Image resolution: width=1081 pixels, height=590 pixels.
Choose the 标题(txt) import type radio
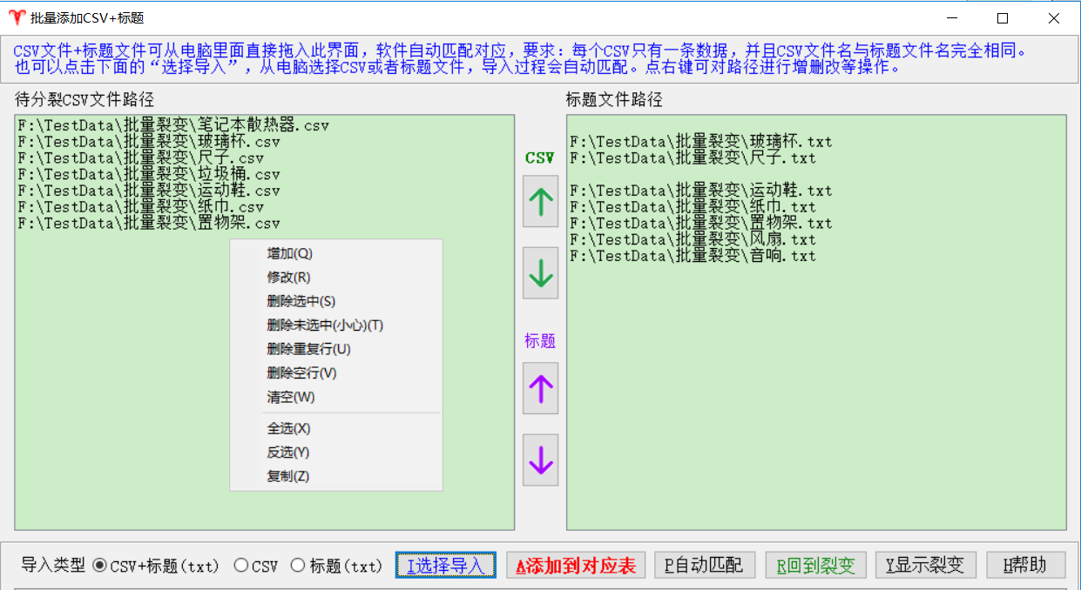click(x=298, y=566)
